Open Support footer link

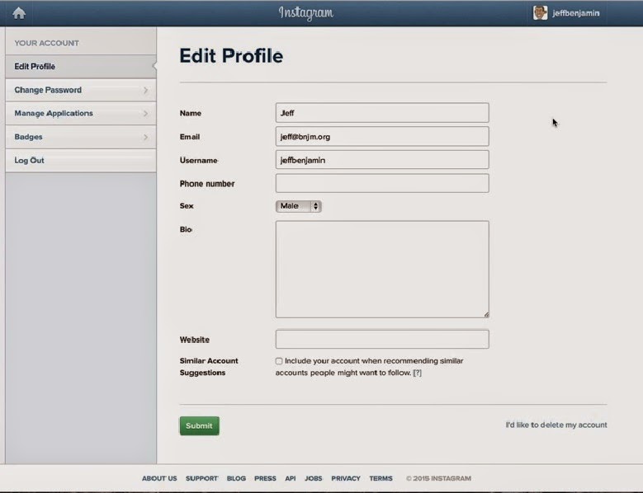(201, 478)
